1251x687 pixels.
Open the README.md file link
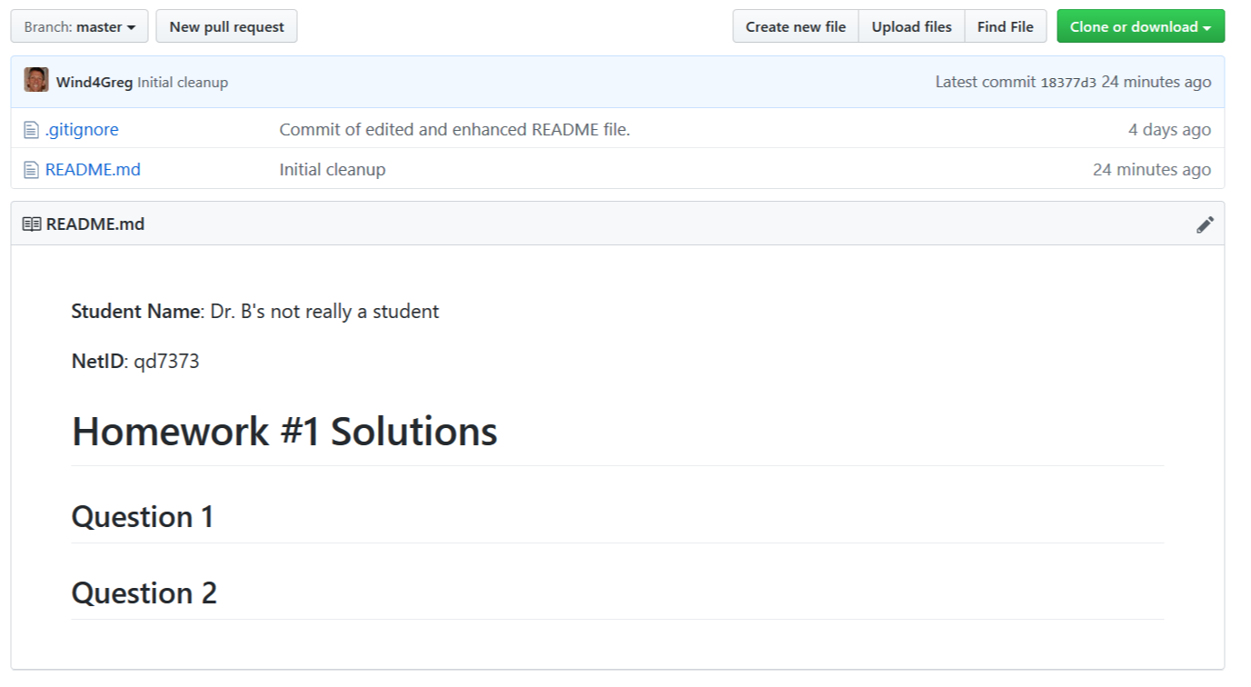93,170
